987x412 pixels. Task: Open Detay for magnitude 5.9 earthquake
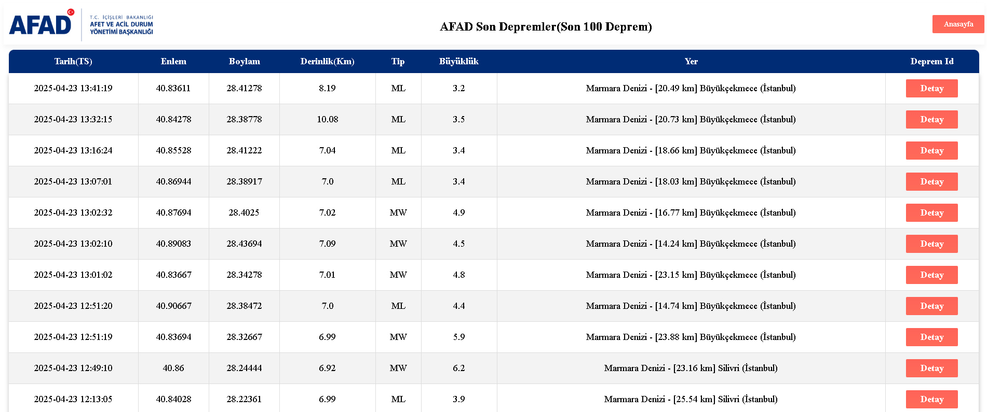click(x=931, y=337)
